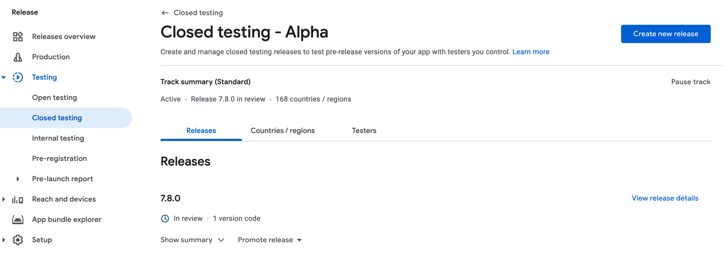
Task: Click Pause track
Action: (690, 82)
